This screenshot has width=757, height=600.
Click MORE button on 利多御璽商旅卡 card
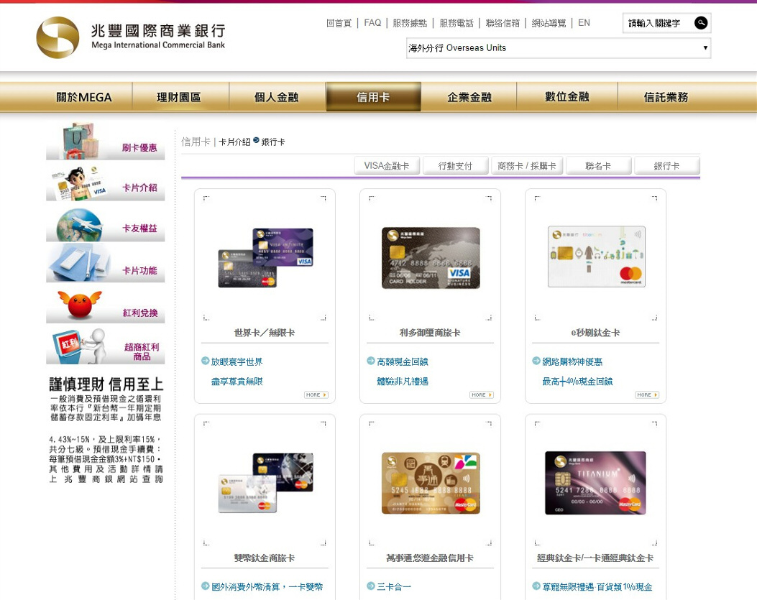[x=482, y=395]
